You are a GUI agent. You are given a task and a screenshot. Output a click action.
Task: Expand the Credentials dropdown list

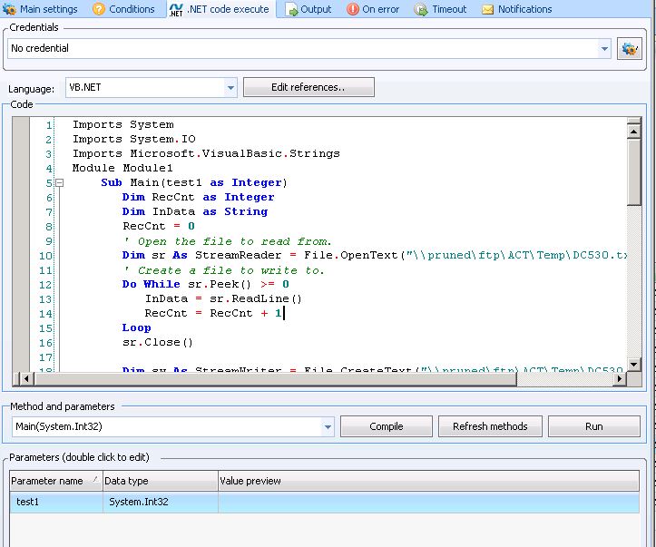pyautogui.click(x=604, y=49)
